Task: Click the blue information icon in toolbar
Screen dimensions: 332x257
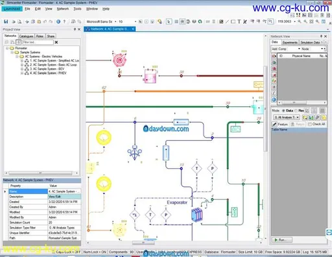Action: (58, 21)
